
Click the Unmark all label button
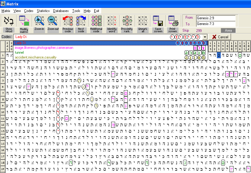pyautogui.click(x=143, y=30)
